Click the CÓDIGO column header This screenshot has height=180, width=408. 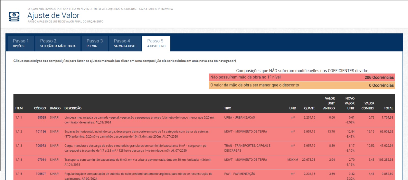(x=40, y=108)
